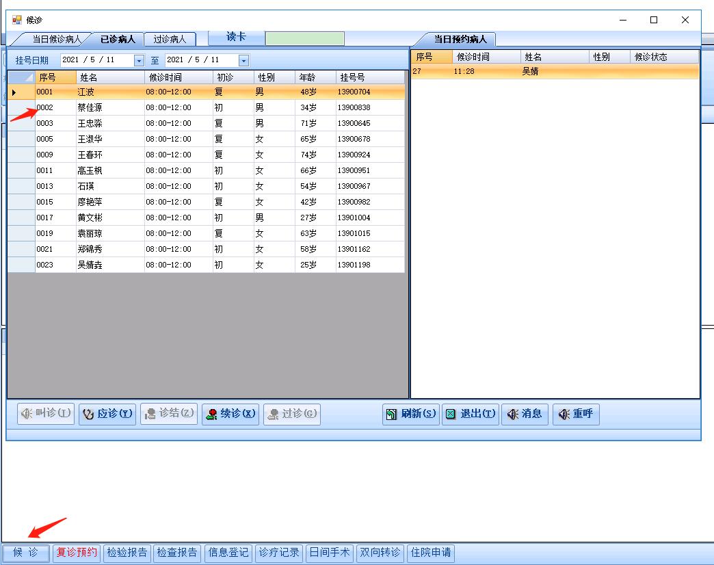Image resolution: width=714 pixels, height=565 pixels.
Task: Click the 挂号号 column header
Action: click(x=370, y=77)
